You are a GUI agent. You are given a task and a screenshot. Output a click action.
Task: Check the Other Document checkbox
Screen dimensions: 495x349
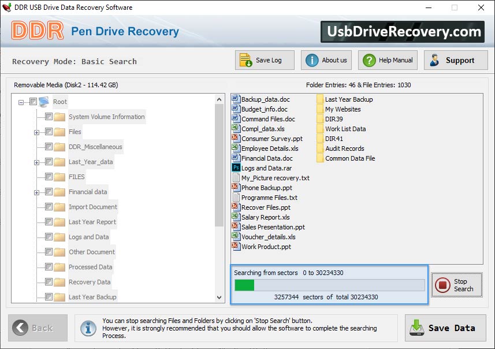(x=49, y=252)
